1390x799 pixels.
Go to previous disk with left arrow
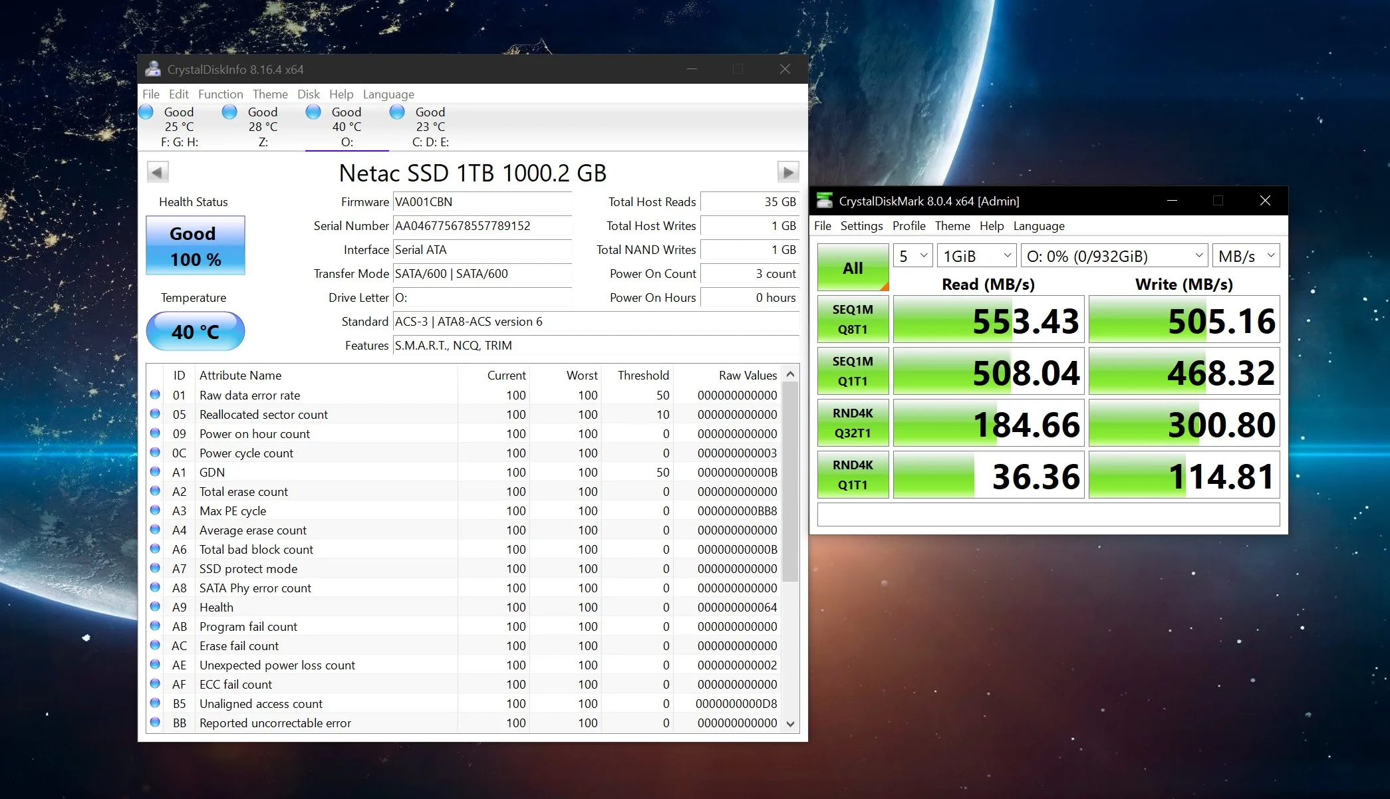(x=158, y=172)
